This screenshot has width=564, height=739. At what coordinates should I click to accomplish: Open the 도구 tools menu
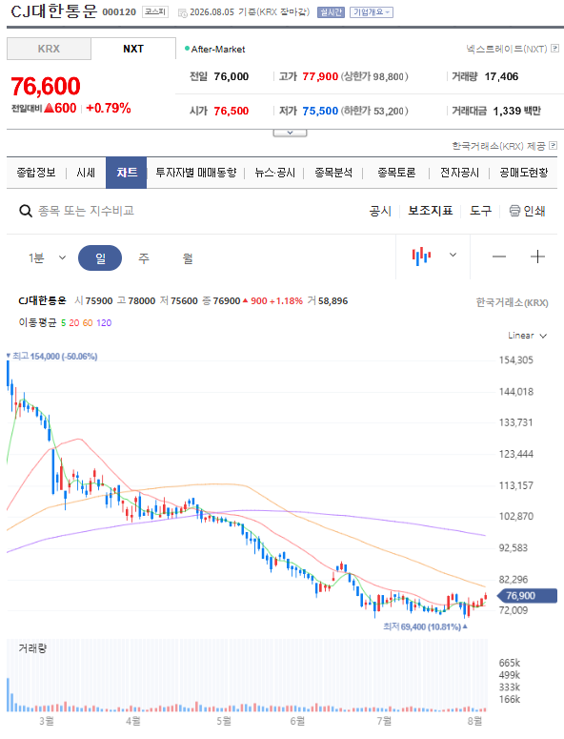[481, 211]
